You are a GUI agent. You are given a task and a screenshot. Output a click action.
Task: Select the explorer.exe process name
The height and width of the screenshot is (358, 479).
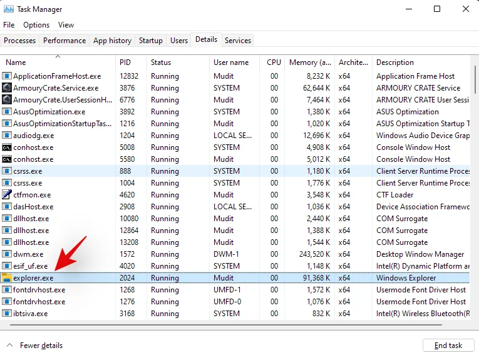tap(33, 278)
